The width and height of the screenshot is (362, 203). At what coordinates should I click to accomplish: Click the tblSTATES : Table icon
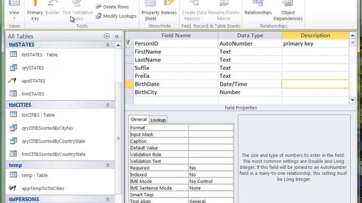click(x=14, y=54)
